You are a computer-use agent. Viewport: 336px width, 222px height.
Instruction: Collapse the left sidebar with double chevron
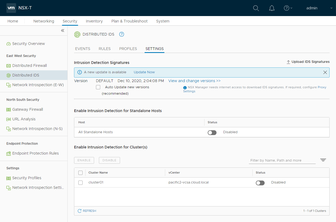(x=63, y=30)
